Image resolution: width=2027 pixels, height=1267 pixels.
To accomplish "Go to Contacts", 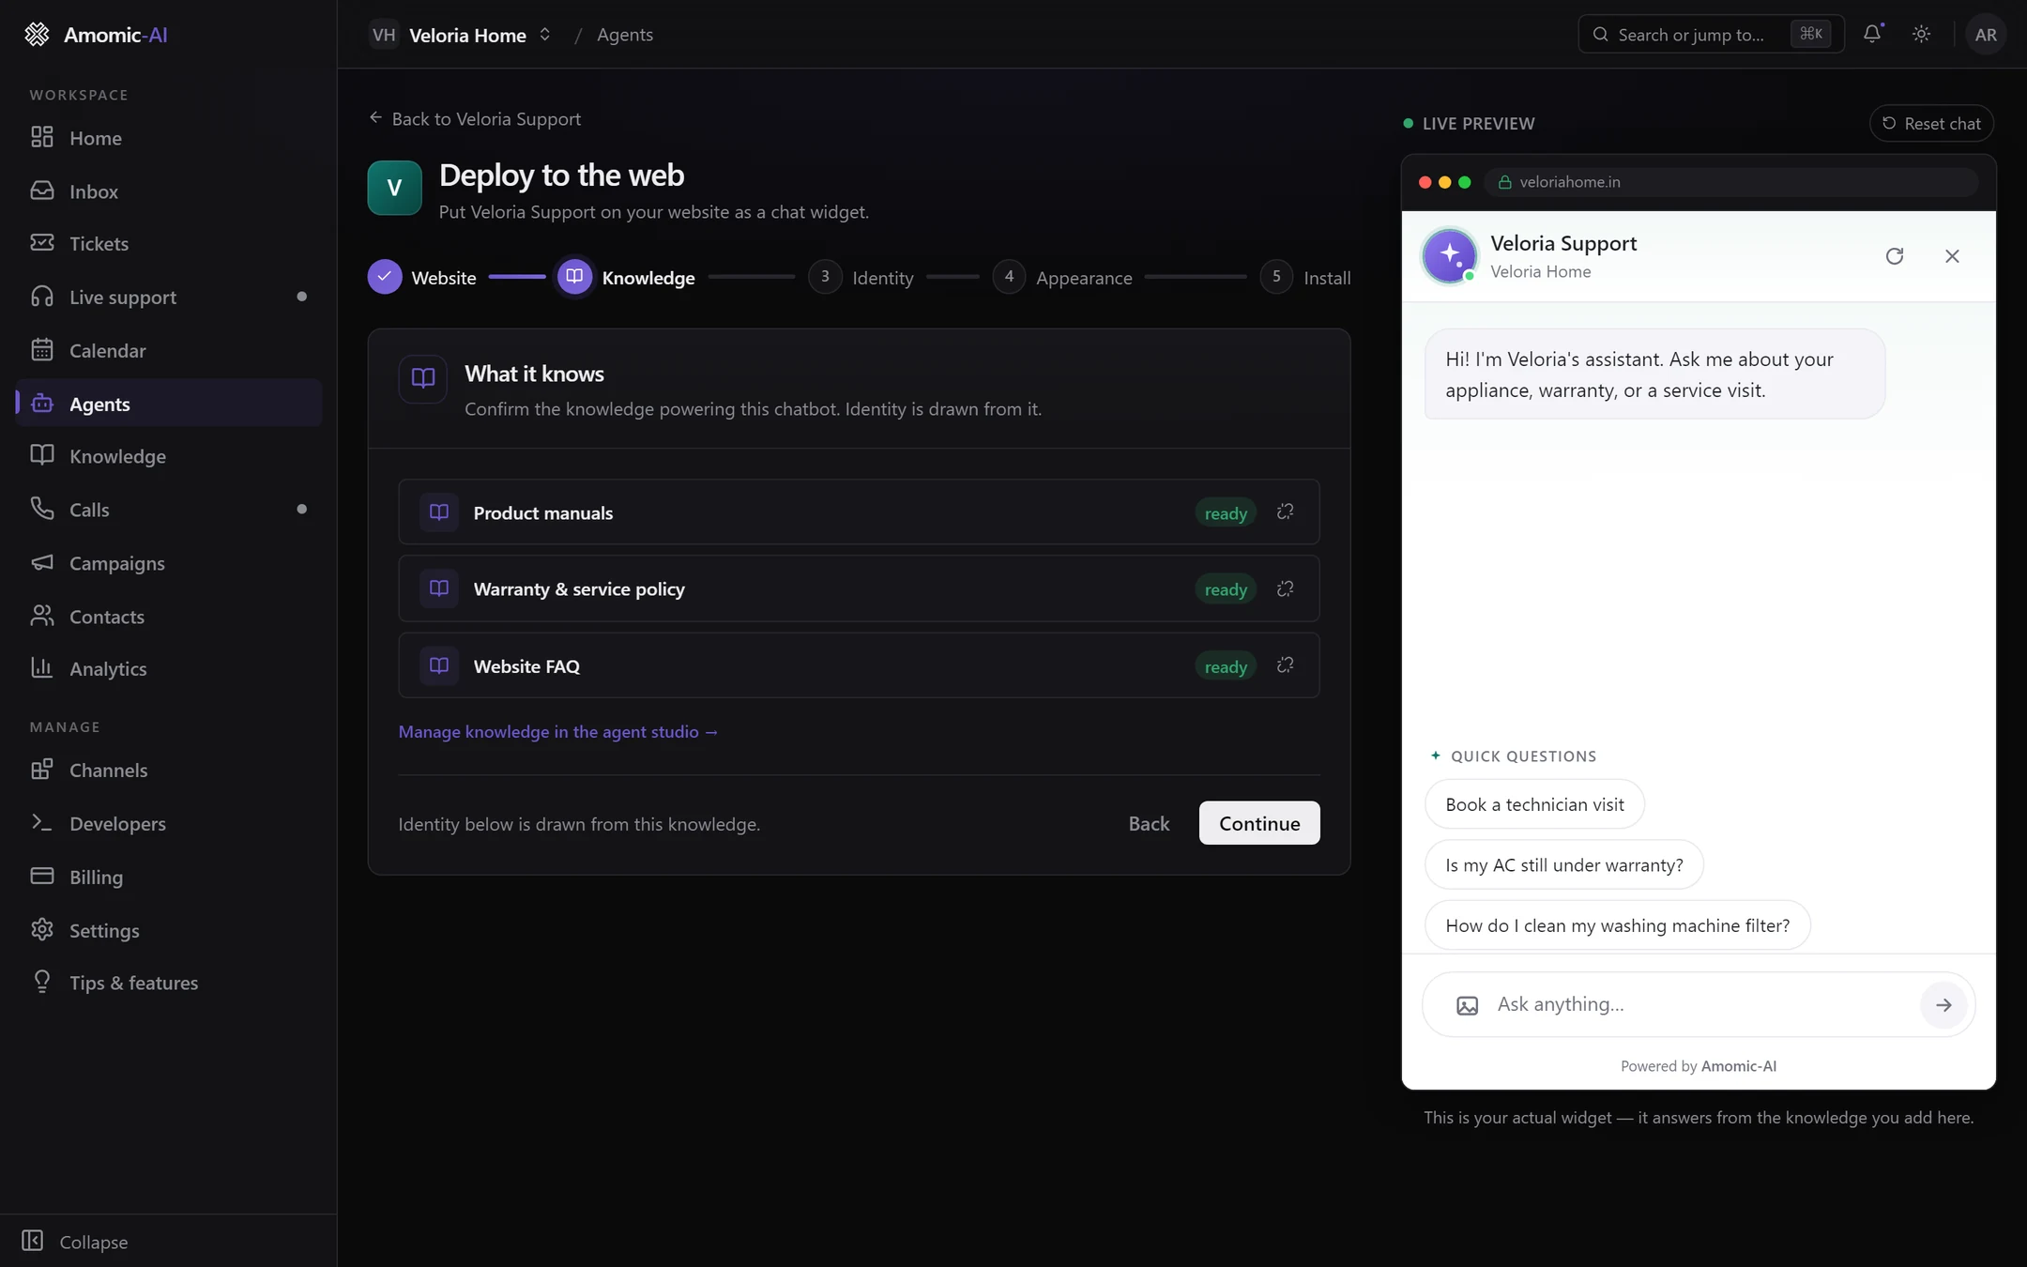I will pyautogui.click(x=169, y=617).
